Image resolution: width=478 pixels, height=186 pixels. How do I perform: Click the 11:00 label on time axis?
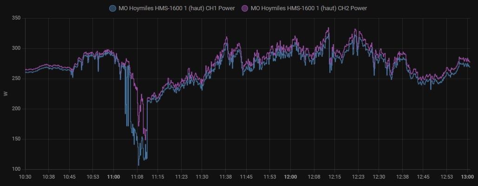(x=113, y=177)
